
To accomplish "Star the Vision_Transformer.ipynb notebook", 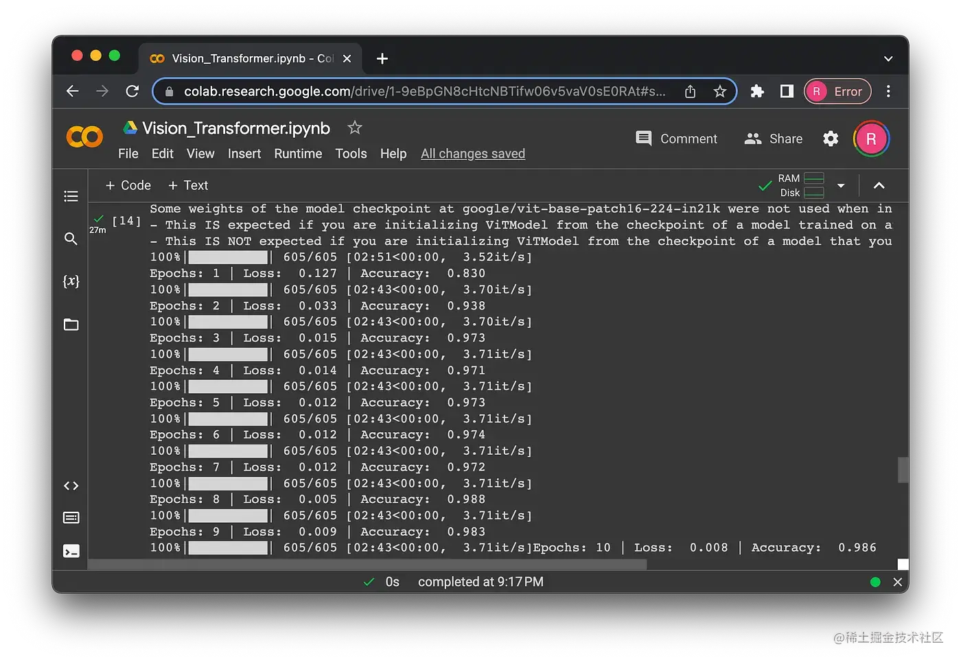I will [x=354, y=128].
